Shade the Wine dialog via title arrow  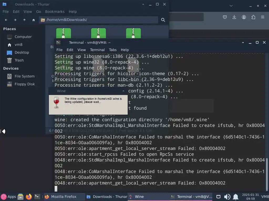[x=123, y=91]
